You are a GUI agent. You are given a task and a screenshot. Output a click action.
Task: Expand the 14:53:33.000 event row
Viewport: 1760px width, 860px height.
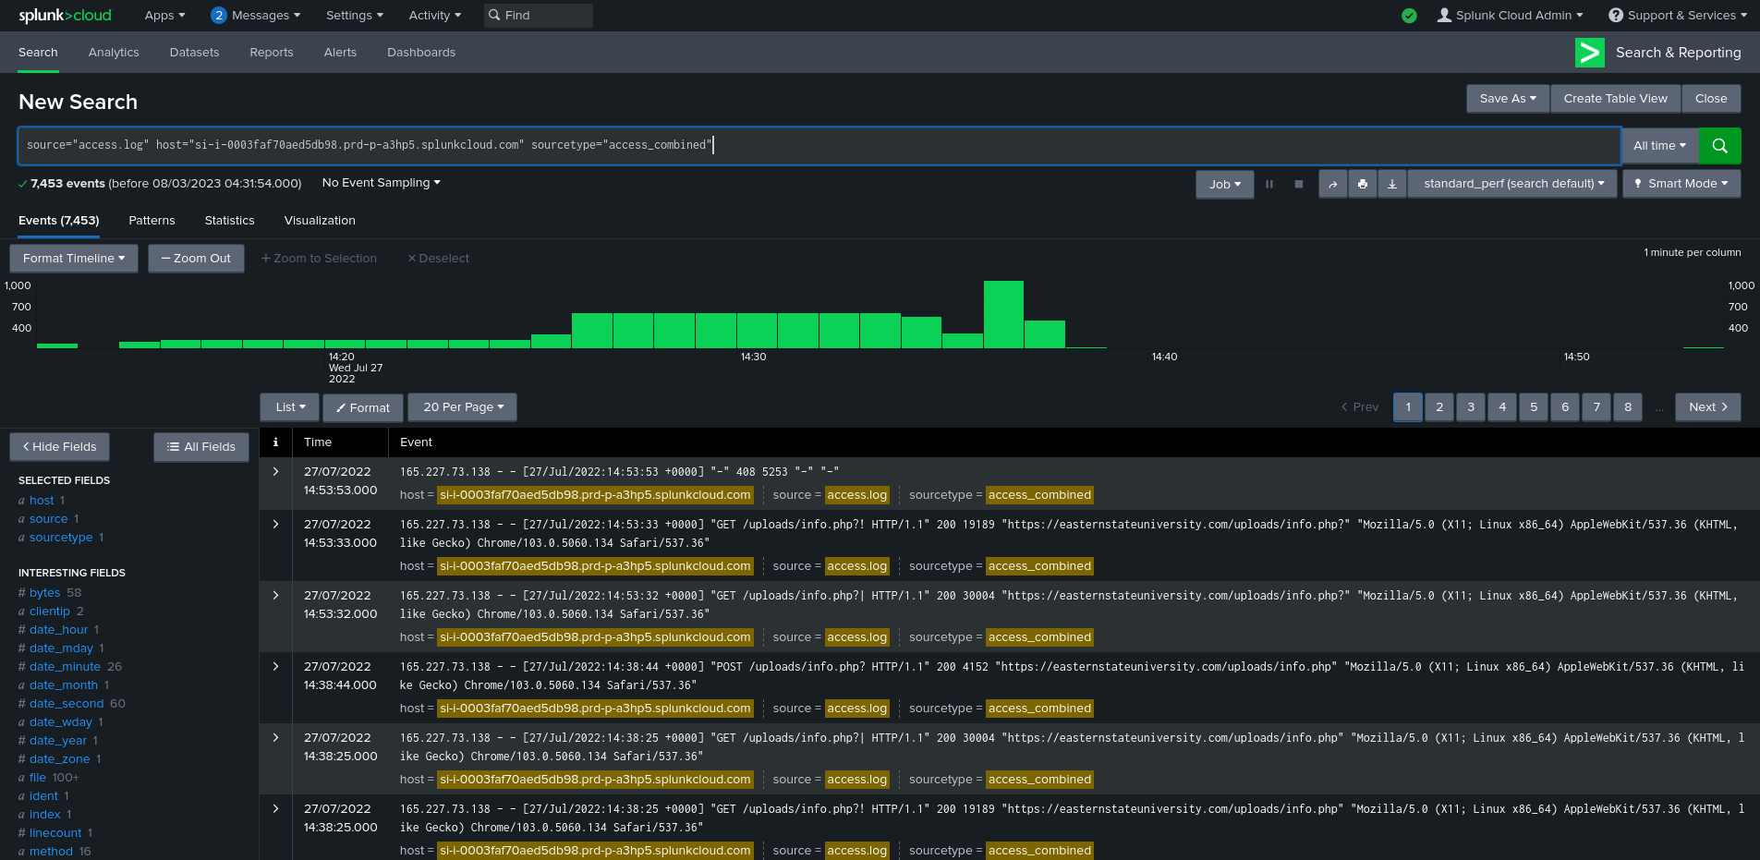click(275, 524)
